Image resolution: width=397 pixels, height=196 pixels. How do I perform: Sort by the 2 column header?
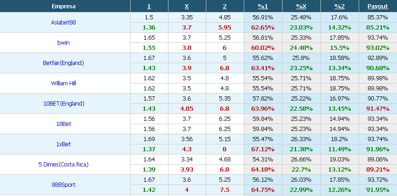[224, 6]
